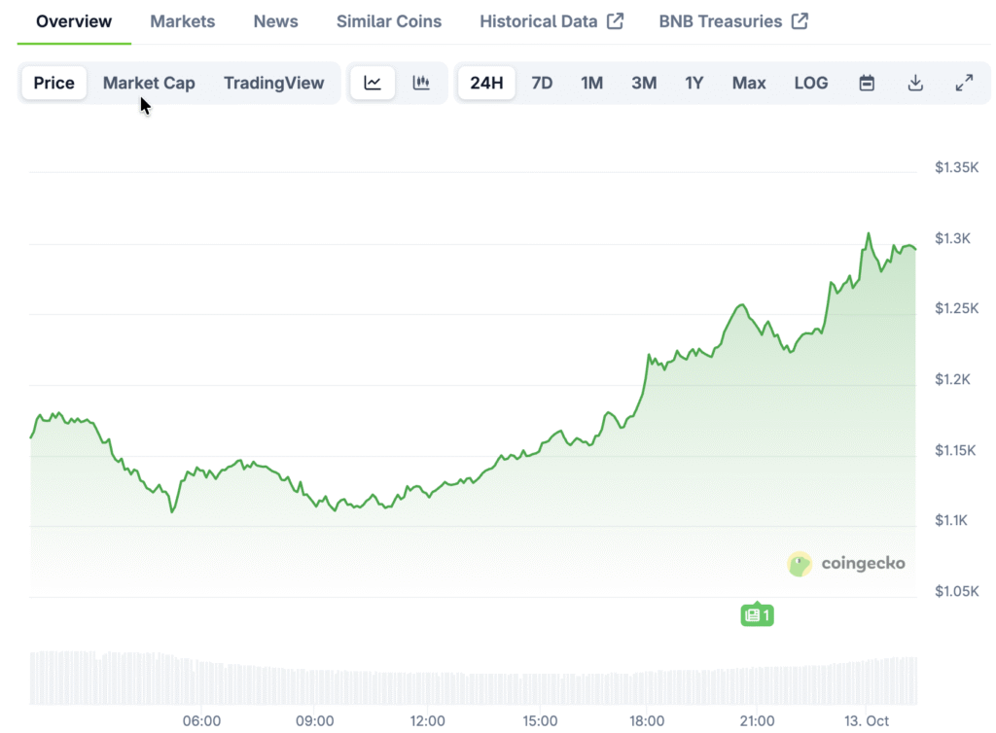Screen dimensions: 996x733
Task: Switch to candlestick chart icon
Action: click(421, 83)
